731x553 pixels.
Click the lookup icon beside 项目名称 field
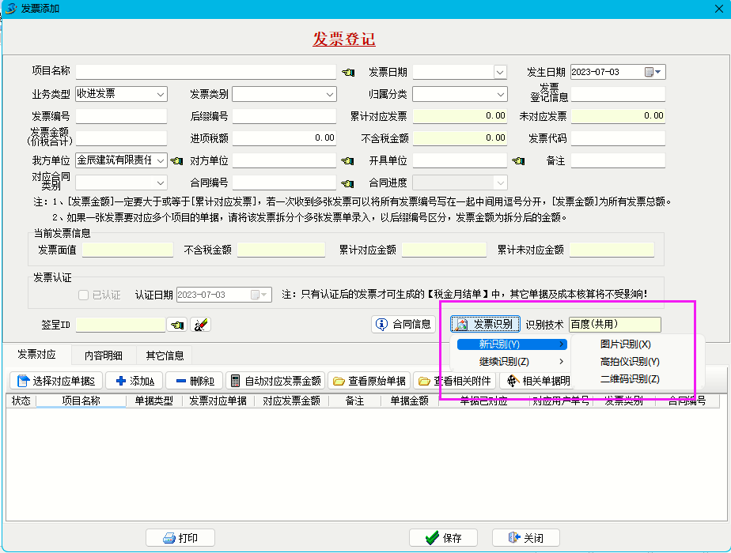click(x=348, y=72)
